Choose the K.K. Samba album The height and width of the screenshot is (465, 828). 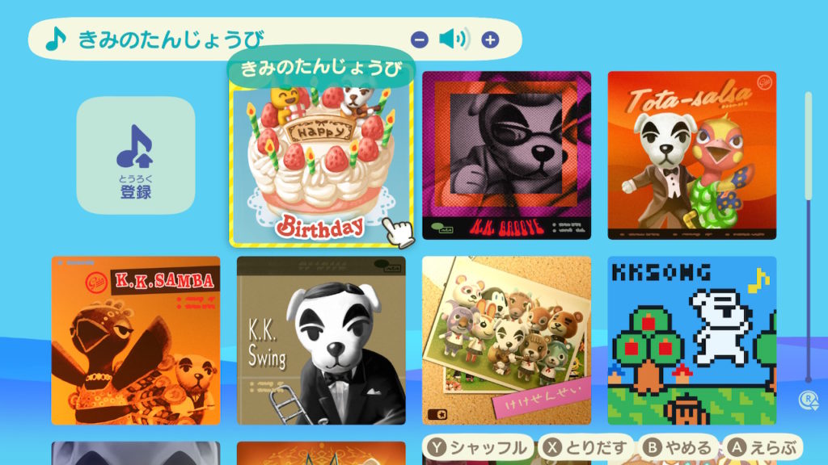tap(136, 341)
